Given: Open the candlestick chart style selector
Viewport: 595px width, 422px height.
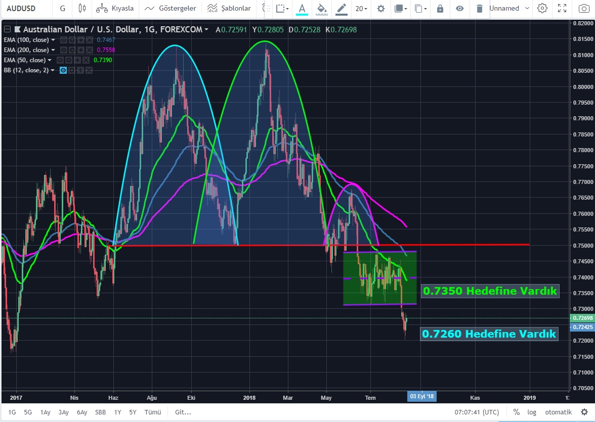Looking at the screenshot, I should tap(83, 9).
